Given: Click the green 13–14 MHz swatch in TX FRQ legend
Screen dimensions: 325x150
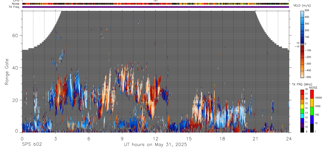Looking at the screenshot, I should [x=302, y=111].
